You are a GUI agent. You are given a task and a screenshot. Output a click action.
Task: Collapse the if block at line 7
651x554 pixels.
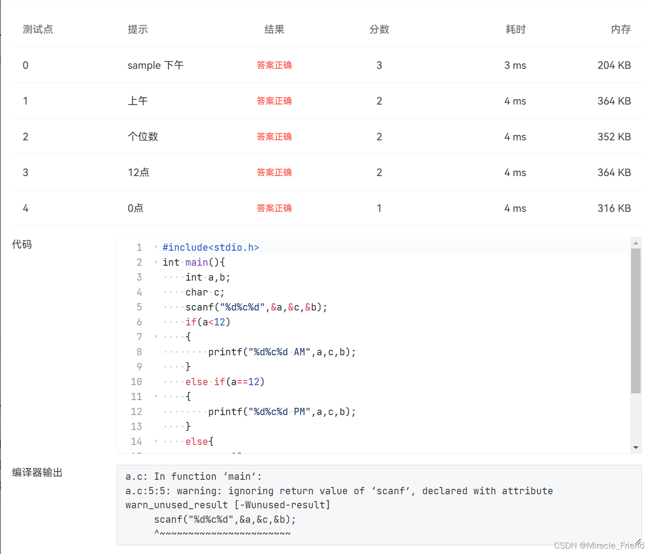click(x=156, y=337)
